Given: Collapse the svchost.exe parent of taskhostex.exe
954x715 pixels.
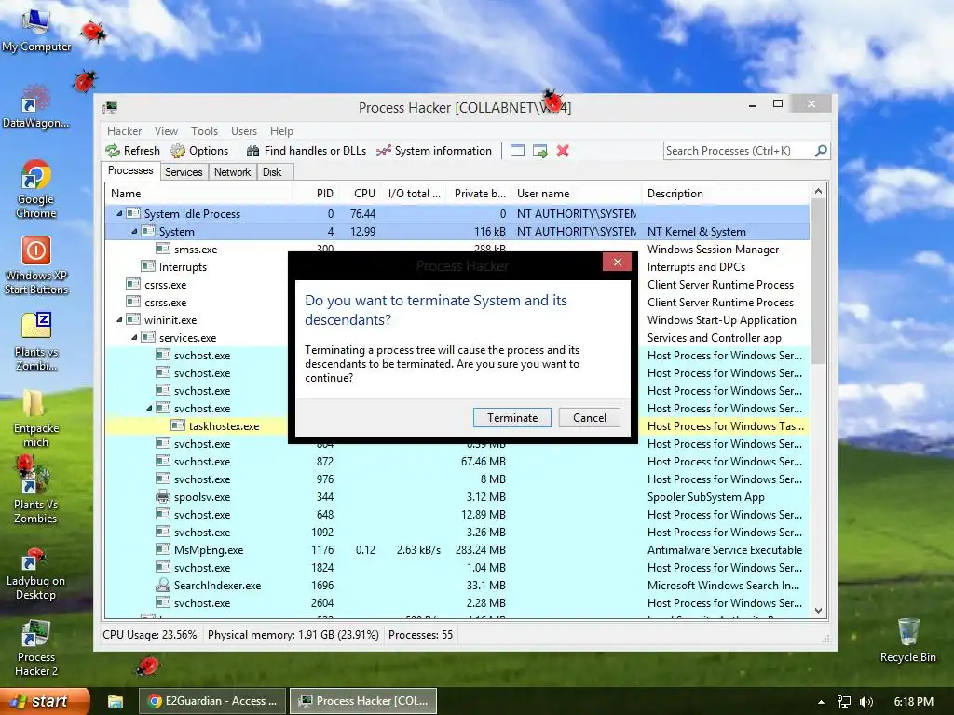Looking at the screenshot, I should [x=149, y=408].
